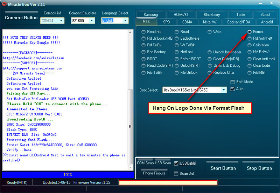Image resolution: width=280 pixels, height=193 pixels.
Task: Minimize the Miracle Box window
Action: click(260, 4)
